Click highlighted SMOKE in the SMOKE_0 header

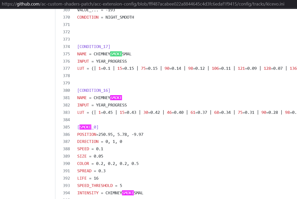click(x=85, y=127)
